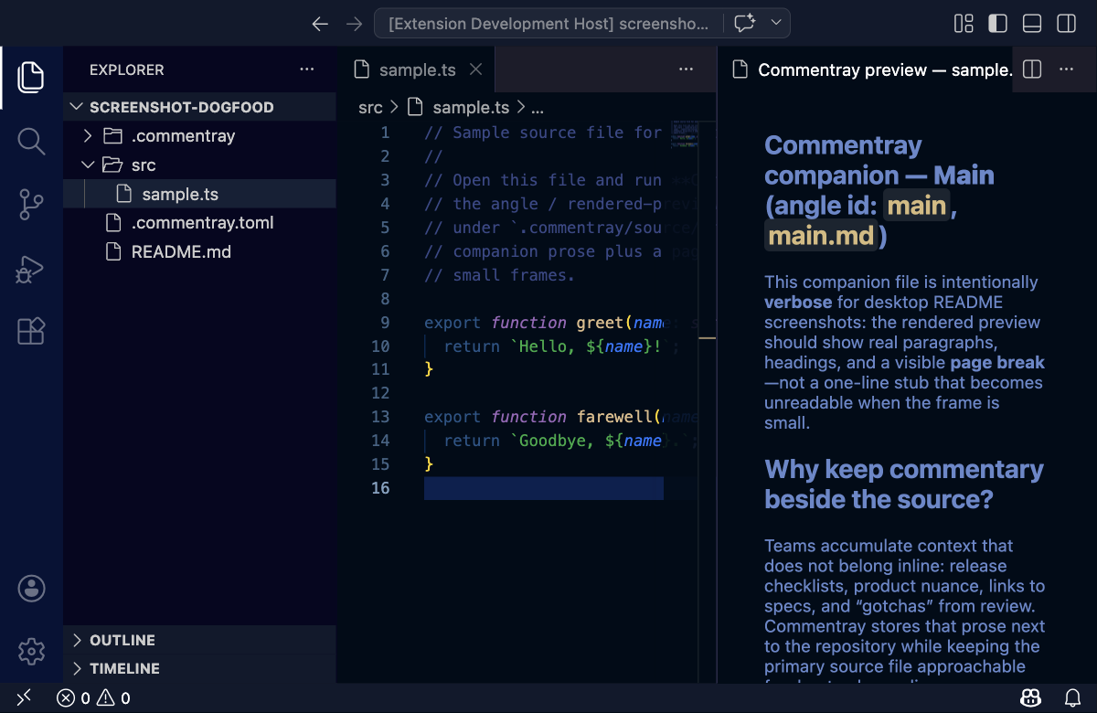Toggle the secondary side bar

(1065, 23)
